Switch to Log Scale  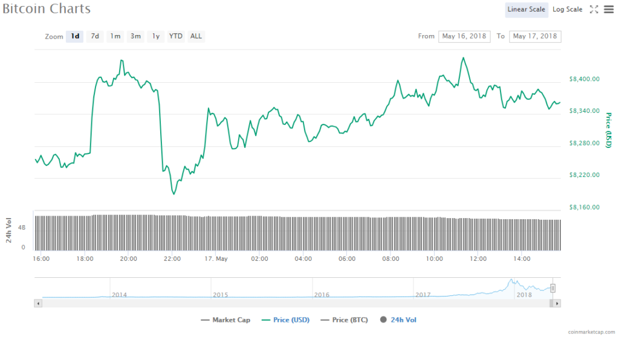(x=567, y=9)
